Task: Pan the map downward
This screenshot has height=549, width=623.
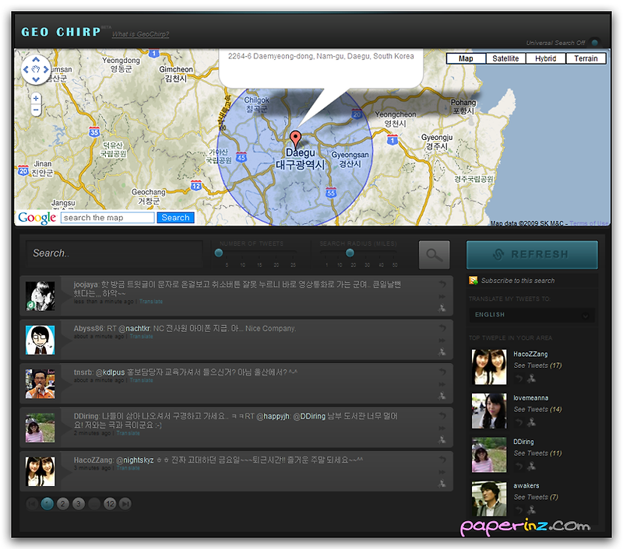Action: point(36,79)
